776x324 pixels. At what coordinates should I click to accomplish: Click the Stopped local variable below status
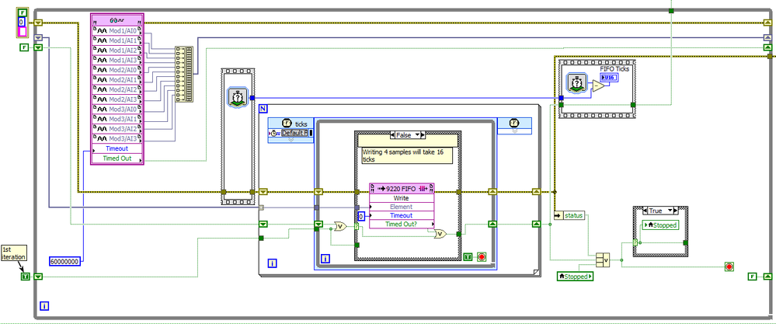tap(575, 277)
